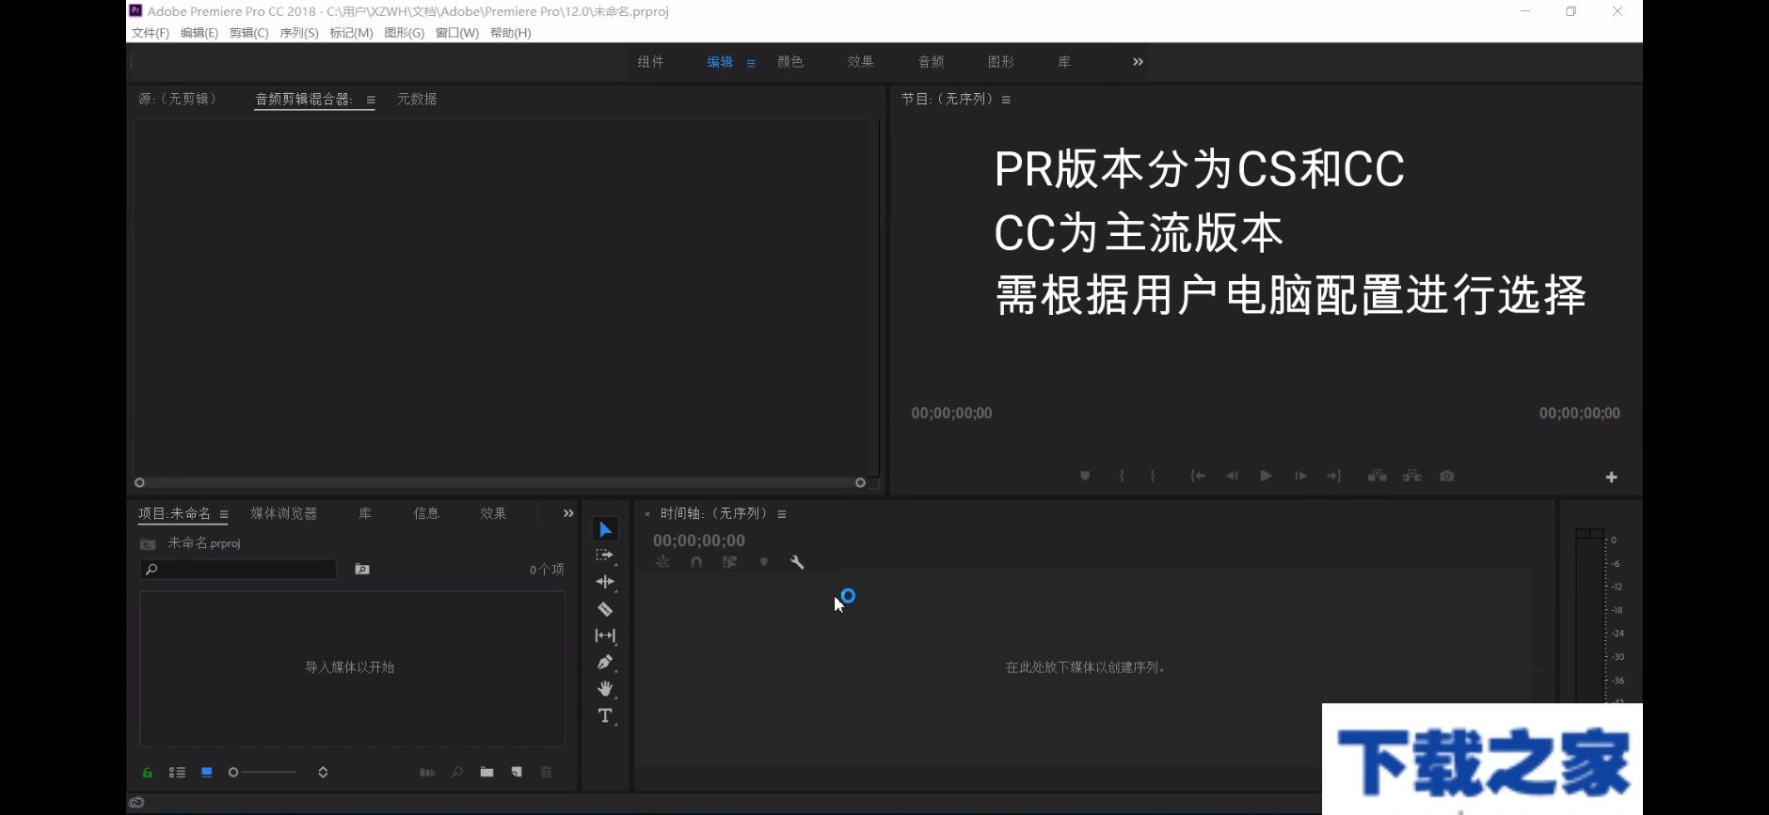The image size is (1769, 815).
Task: Select the Track Select Forward tool
Action: tap(605, 556)
